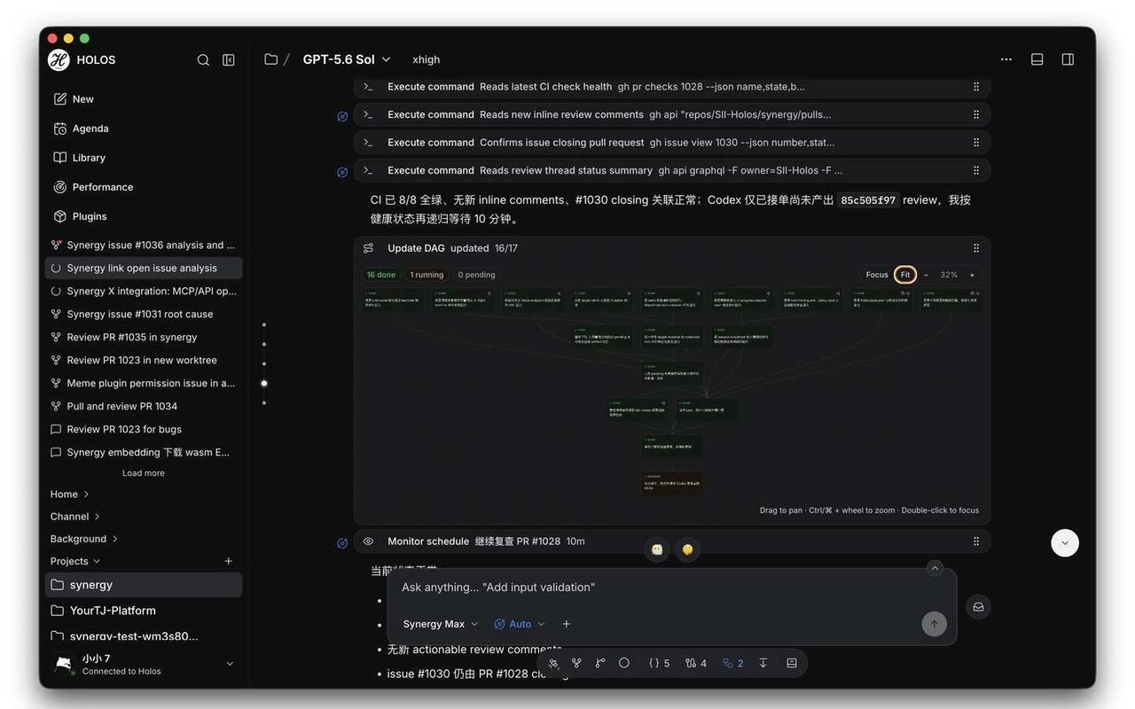1135x709 pixels.
Task: Open the Synergy Max agent dropdown
Action: tap(441, 624)
